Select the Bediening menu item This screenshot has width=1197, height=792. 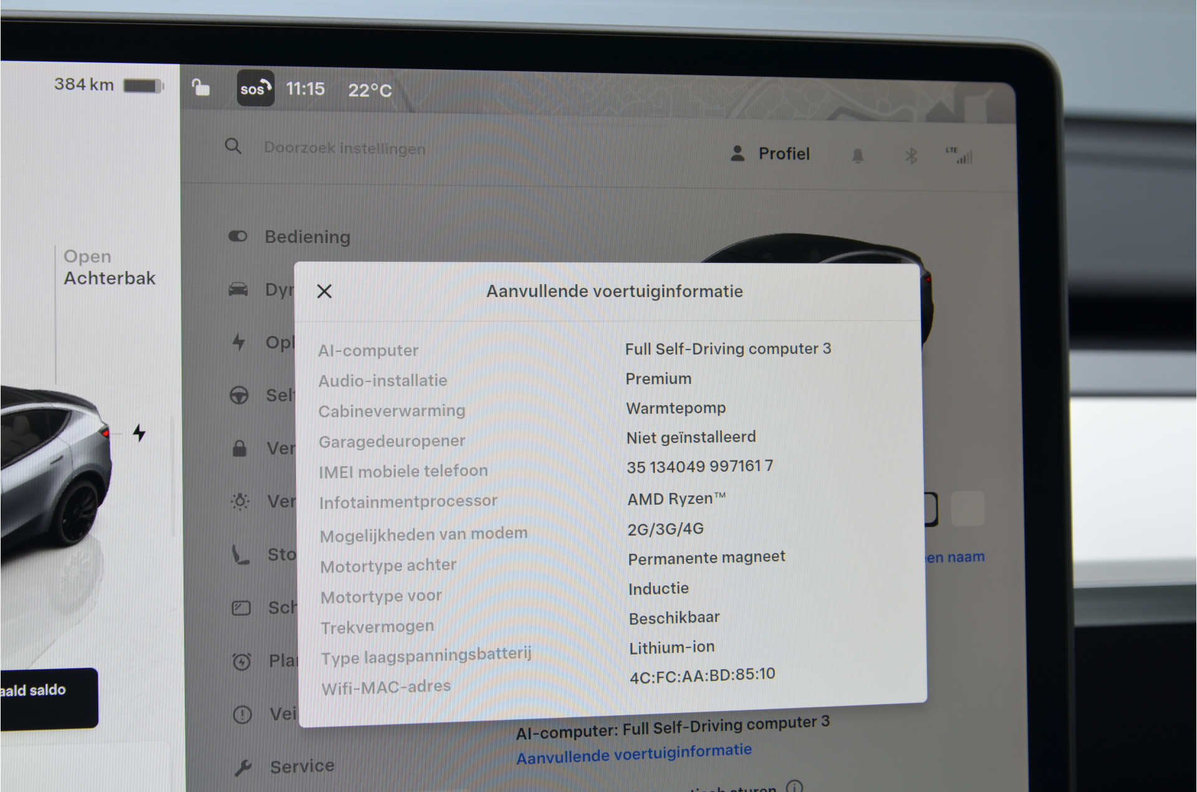307,237
